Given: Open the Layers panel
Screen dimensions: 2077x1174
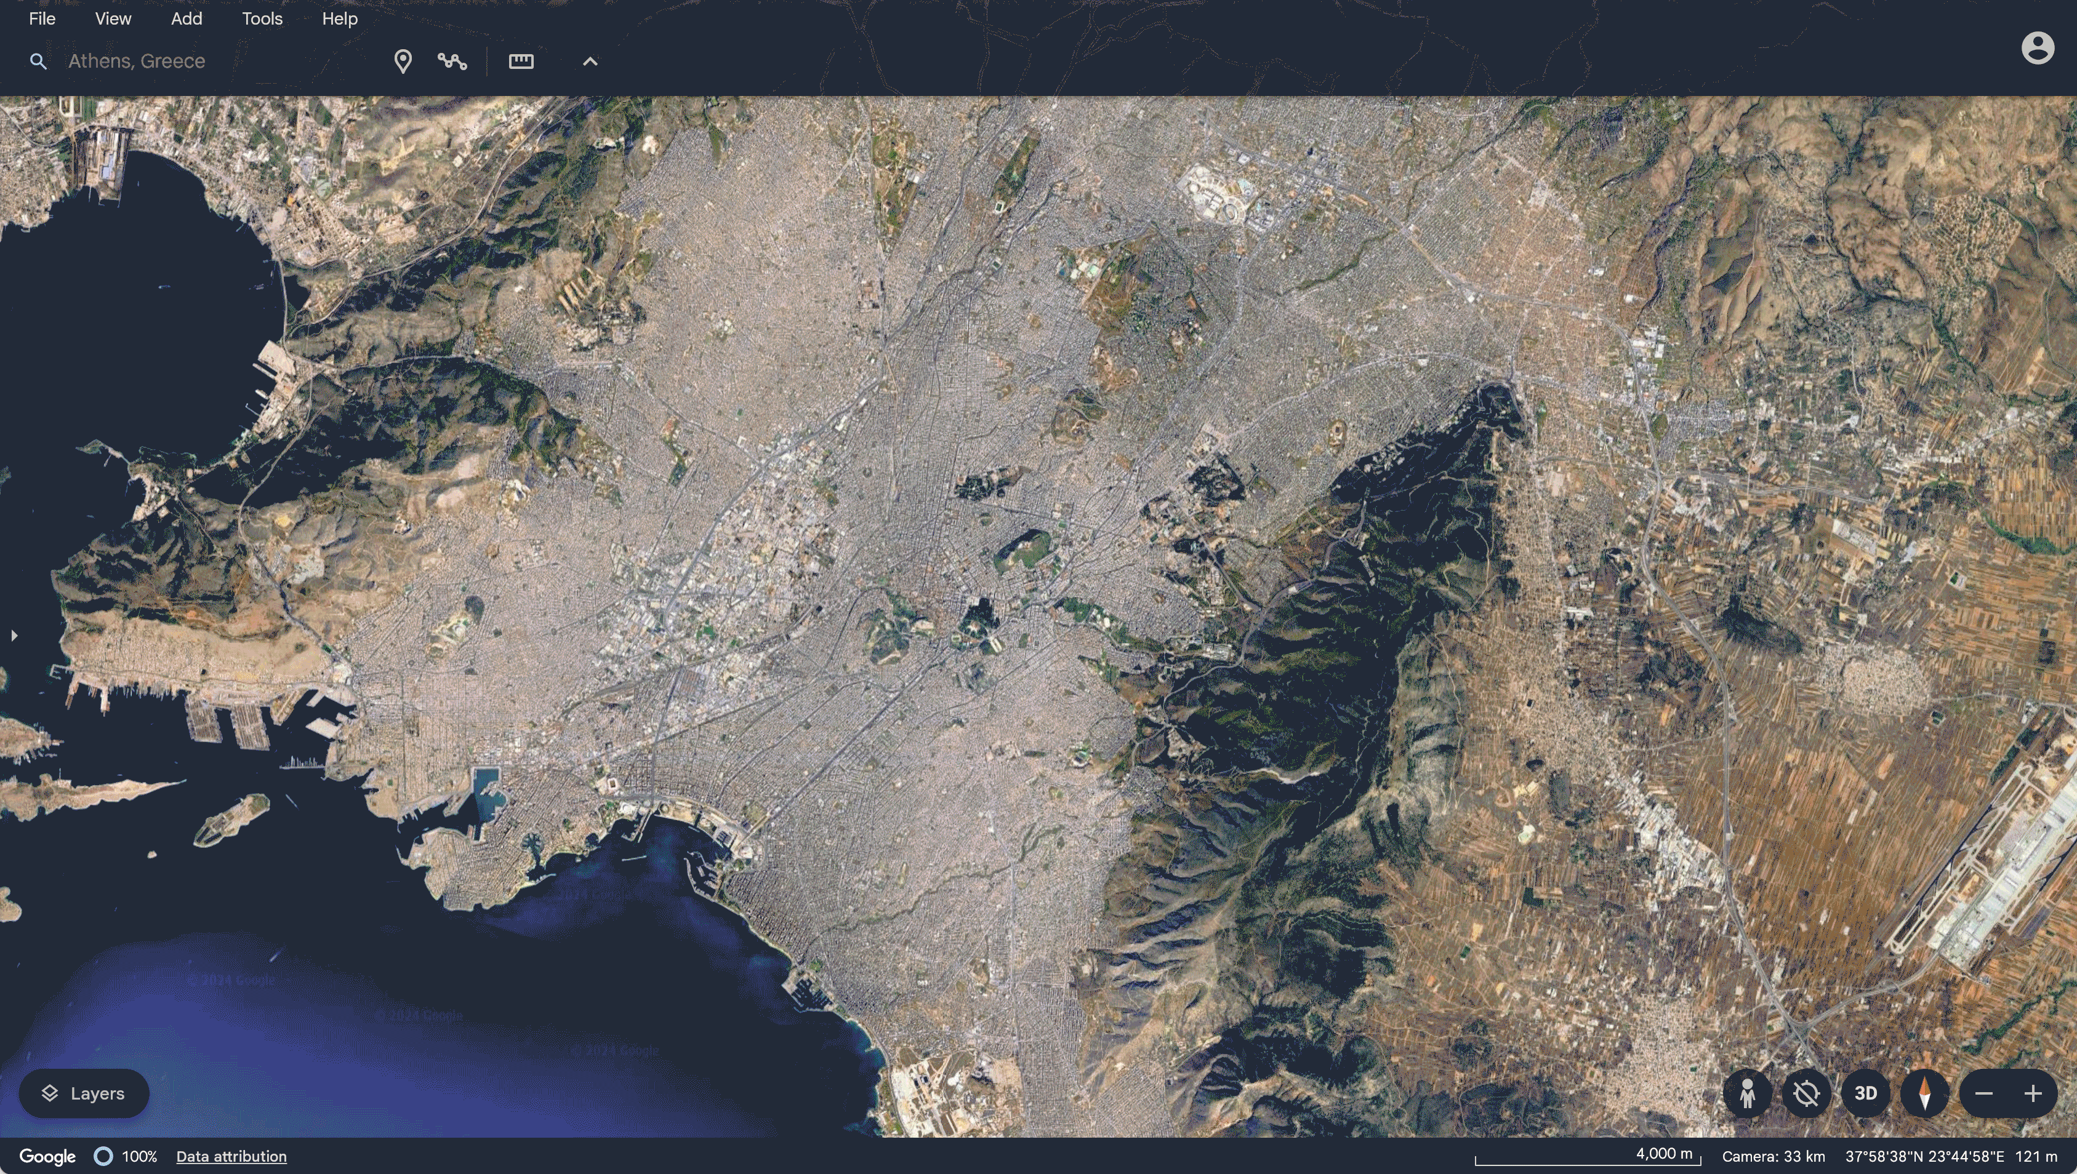Looking at the screenshot, I should [x=84, y=1093].
